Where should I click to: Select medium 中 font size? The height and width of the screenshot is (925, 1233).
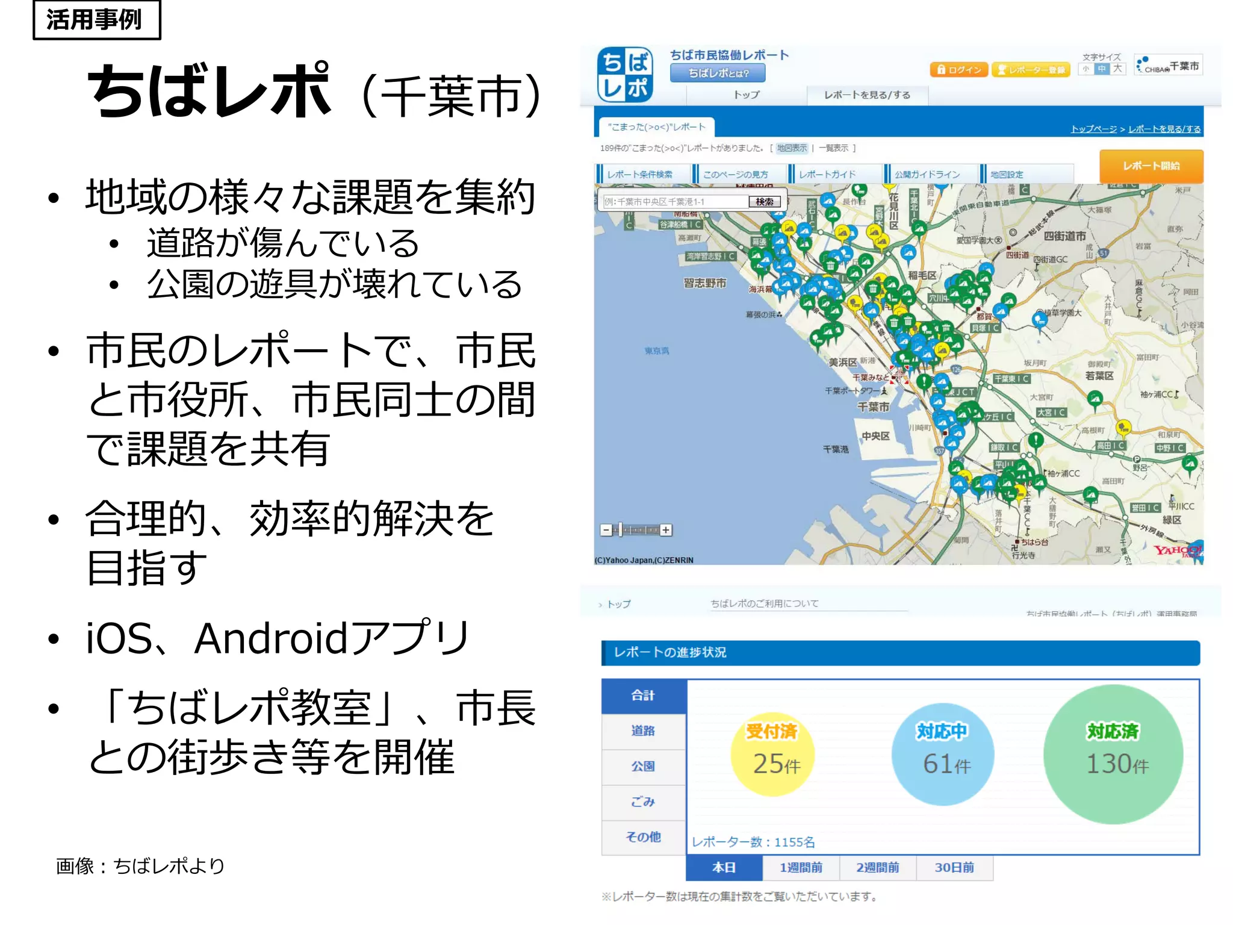pyautogui.click(x=1101, y=69)
